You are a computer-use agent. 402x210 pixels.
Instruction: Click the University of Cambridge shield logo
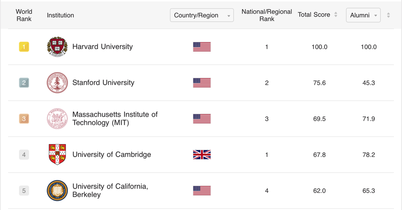click(x=57, y=155)
